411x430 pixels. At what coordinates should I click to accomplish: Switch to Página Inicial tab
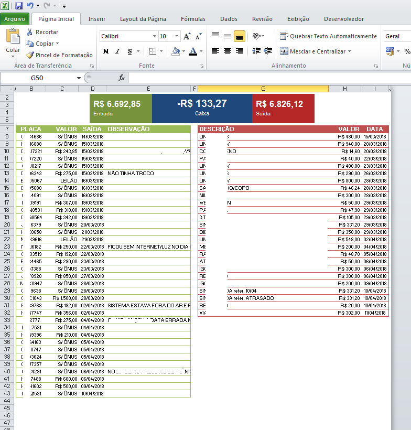click(56, 19)
